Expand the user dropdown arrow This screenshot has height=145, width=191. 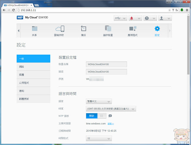click(169, 19)
